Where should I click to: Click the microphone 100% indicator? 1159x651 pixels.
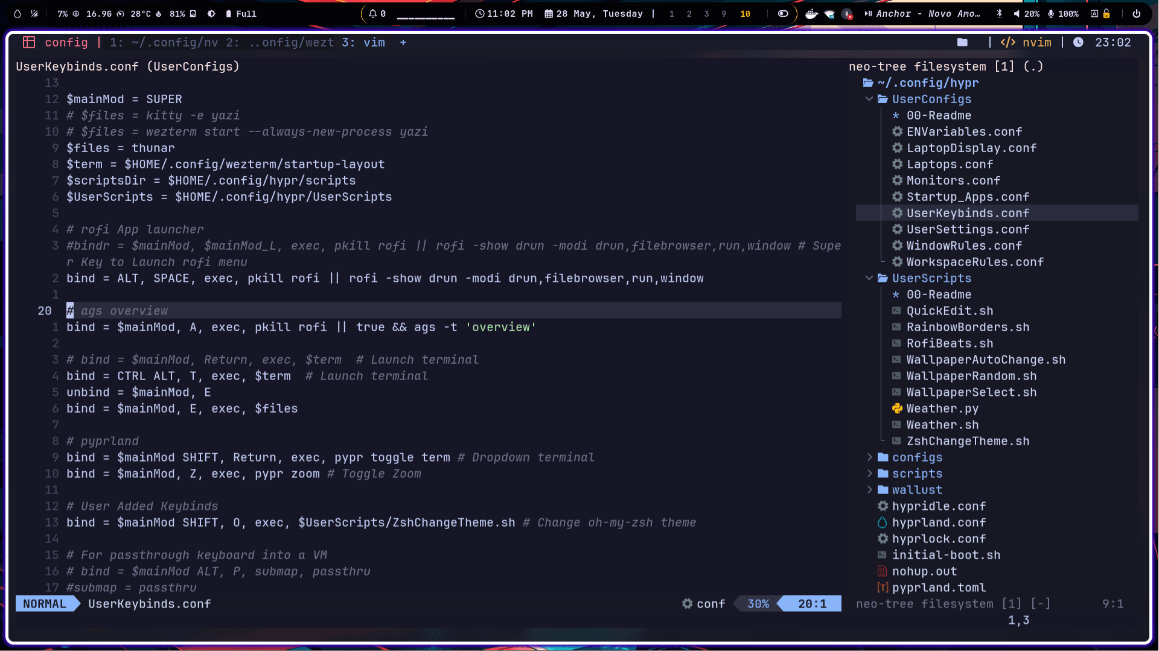[1063, 14]
